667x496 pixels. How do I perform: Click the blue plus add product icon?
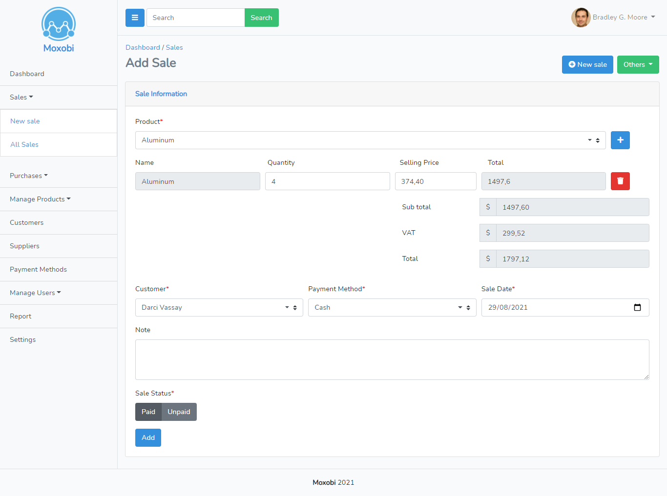click(x=620, y=140)
